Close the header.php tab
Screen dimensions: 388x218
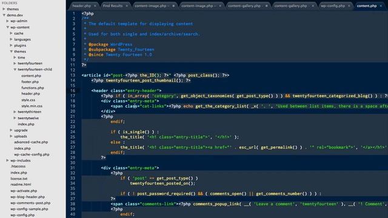[x=95, y=5]
